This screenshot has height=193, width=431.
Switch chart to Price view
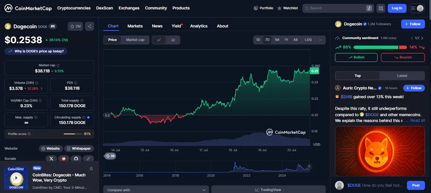point(112,40)
